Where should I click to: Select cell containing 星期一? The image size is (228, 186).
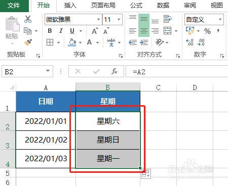point(108,159)
